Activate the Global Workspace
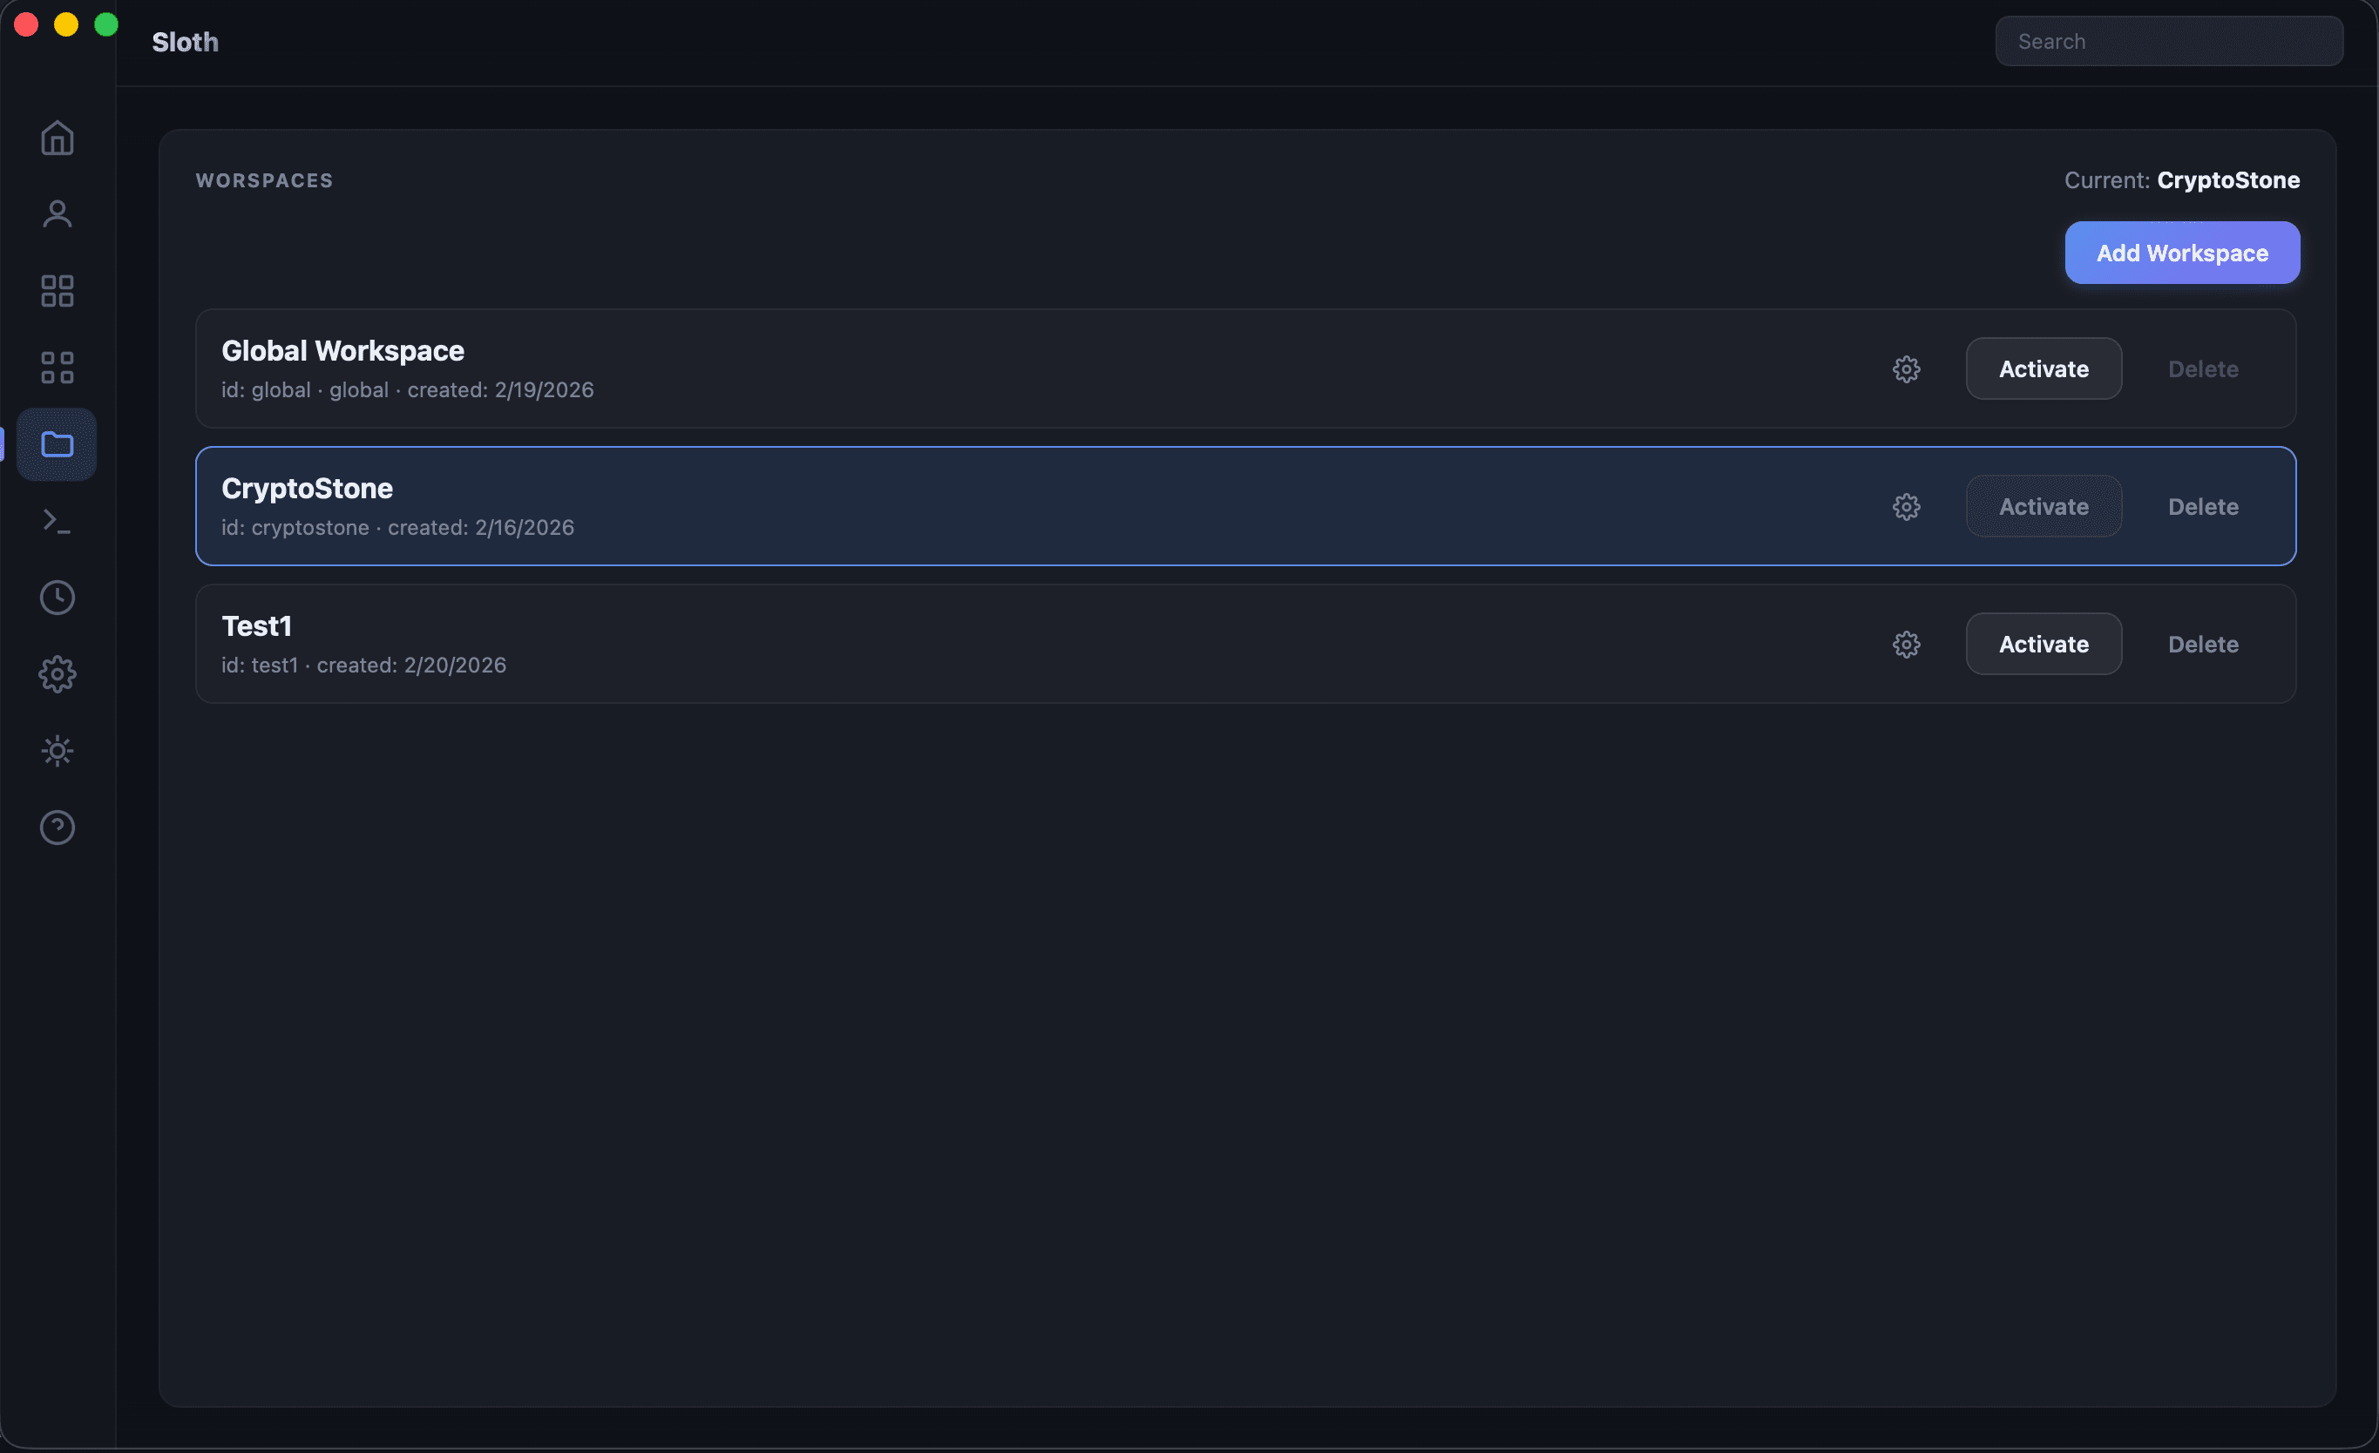 [2043, 368]
